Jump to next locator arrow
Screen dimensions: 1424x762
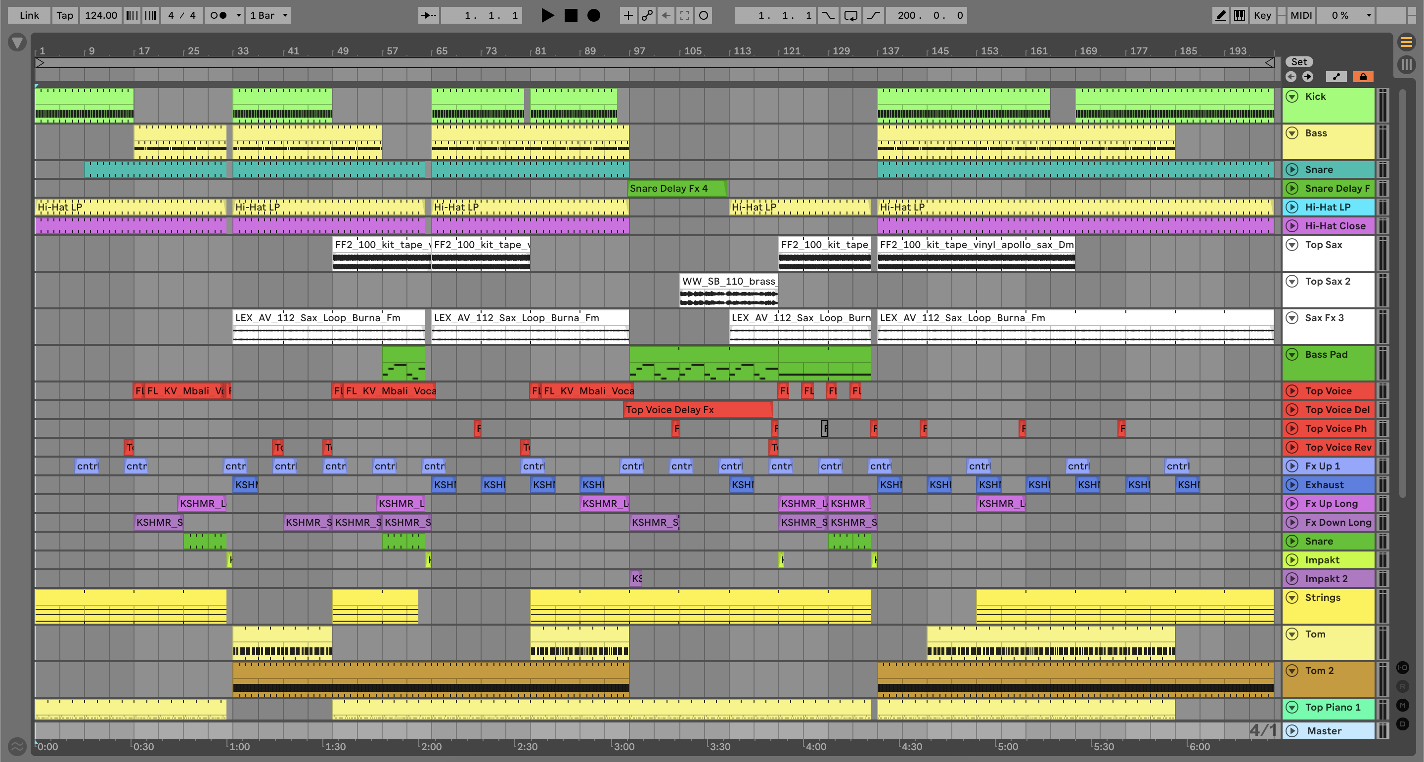click(x=1307, y=77)
